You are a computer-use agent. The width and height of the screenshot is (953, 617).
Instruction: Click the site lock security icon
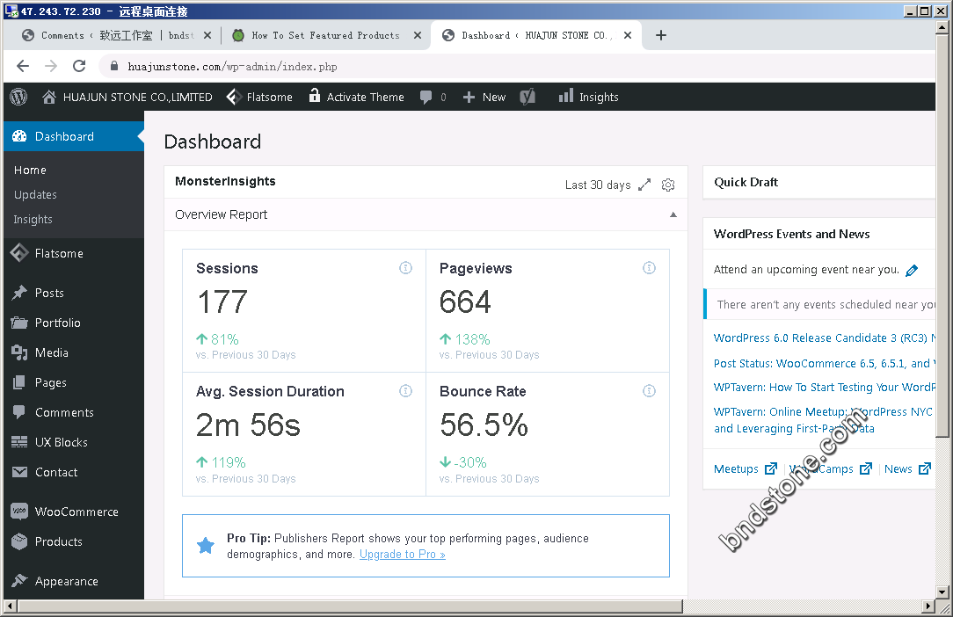point(113,66)
